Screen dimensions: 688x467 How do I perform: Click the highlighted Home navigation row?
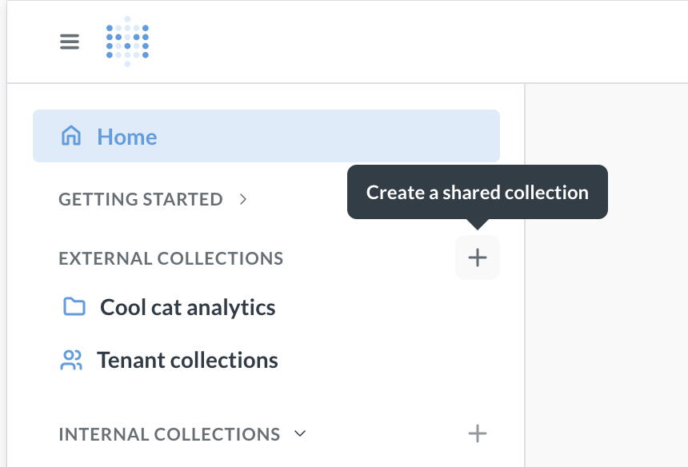pos(266,136)
